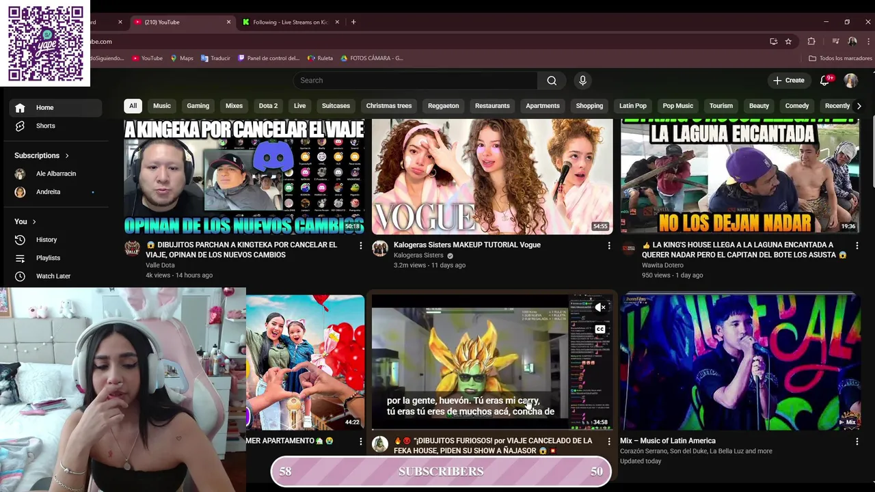
Task: Go to Shorts in sidebar
Action: click(x=55, y=126)
